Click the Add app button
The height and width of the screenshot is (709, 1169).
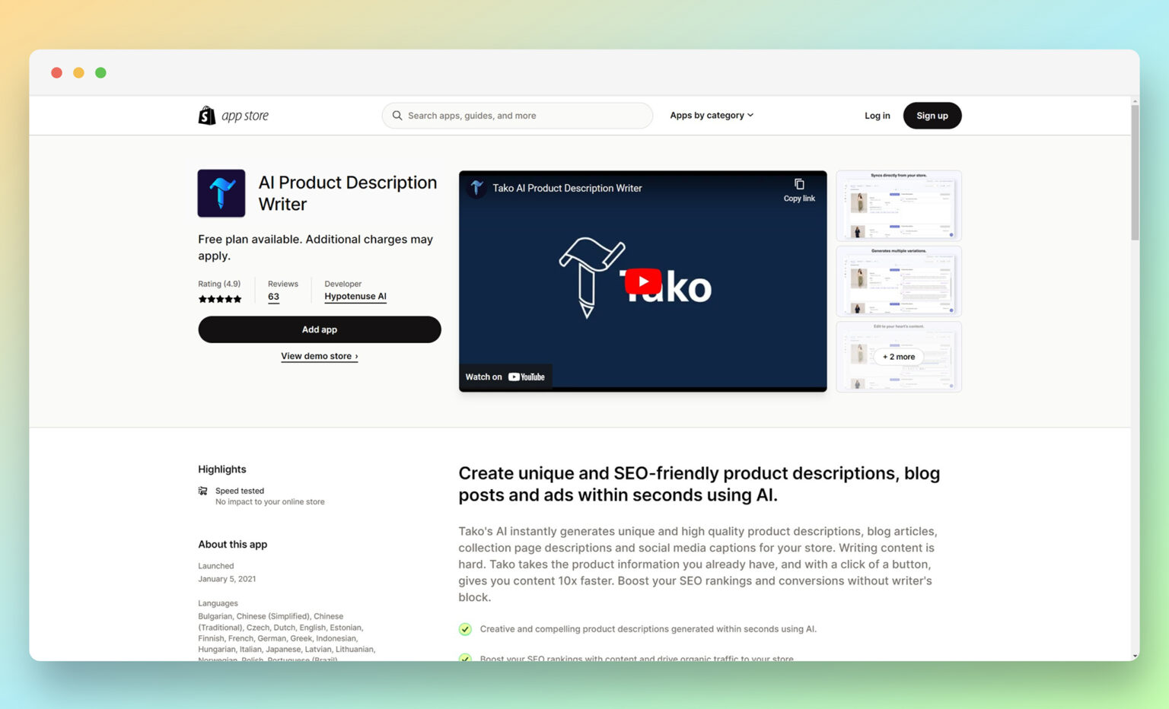click(x=319, y=329)
